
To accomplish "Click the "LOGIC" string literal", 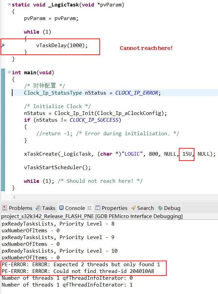I will click(132, 154).
